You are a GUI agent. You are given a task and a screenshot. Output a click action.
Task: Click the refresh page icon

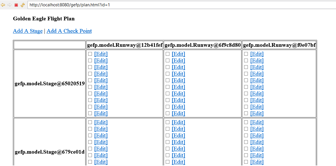[x=22, y=5]
